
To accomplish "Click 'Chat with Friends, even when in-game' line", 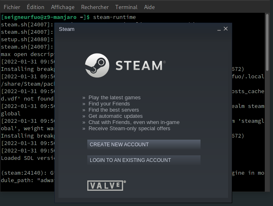I will [x=131, y=122].
